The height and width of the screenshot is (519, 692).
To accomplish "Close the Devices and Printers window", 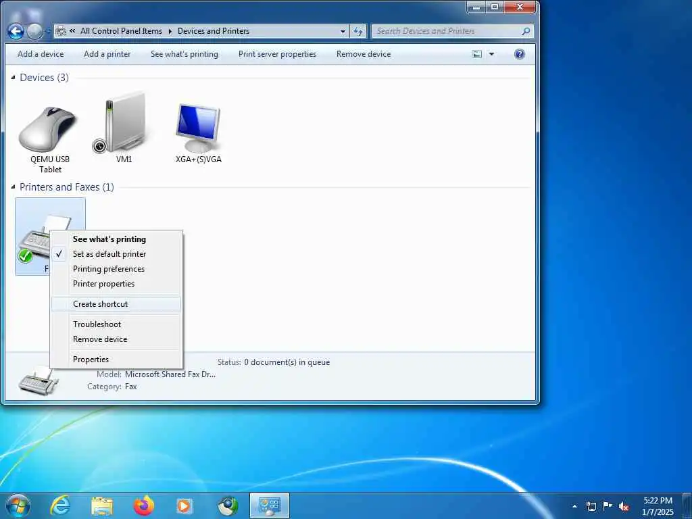I will (x=520, y=7).
